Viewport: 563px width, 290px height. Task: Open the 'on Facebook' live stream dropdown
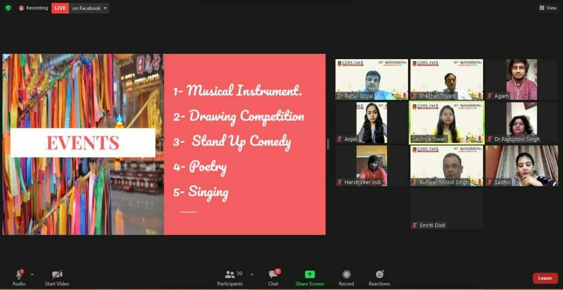pyautogui.click(x=90, y=8)
